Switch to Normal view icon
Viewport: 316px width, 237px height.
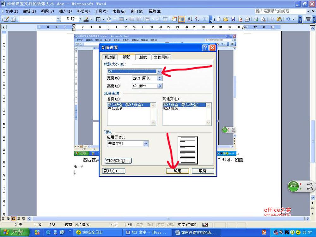tap(3, 219)
